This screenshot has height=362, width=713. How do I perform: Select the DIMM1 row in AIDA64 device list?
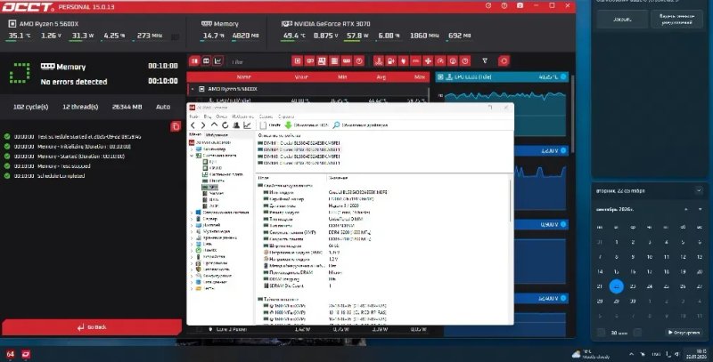pyautogui.click(x=299, y=143)
